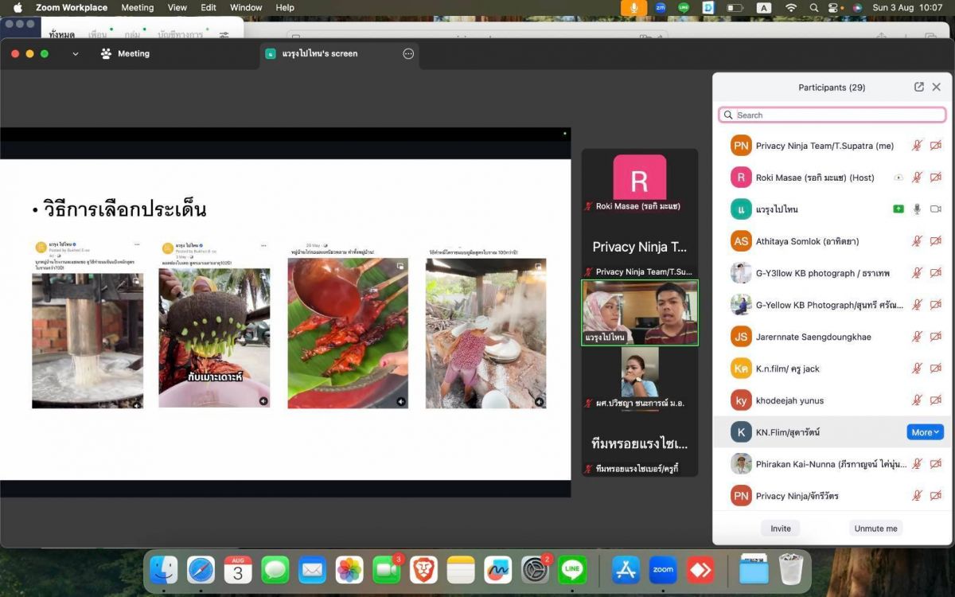Toggle mute icon for khodeejah yunus
The image size is (955, 597).
point(917,400)
